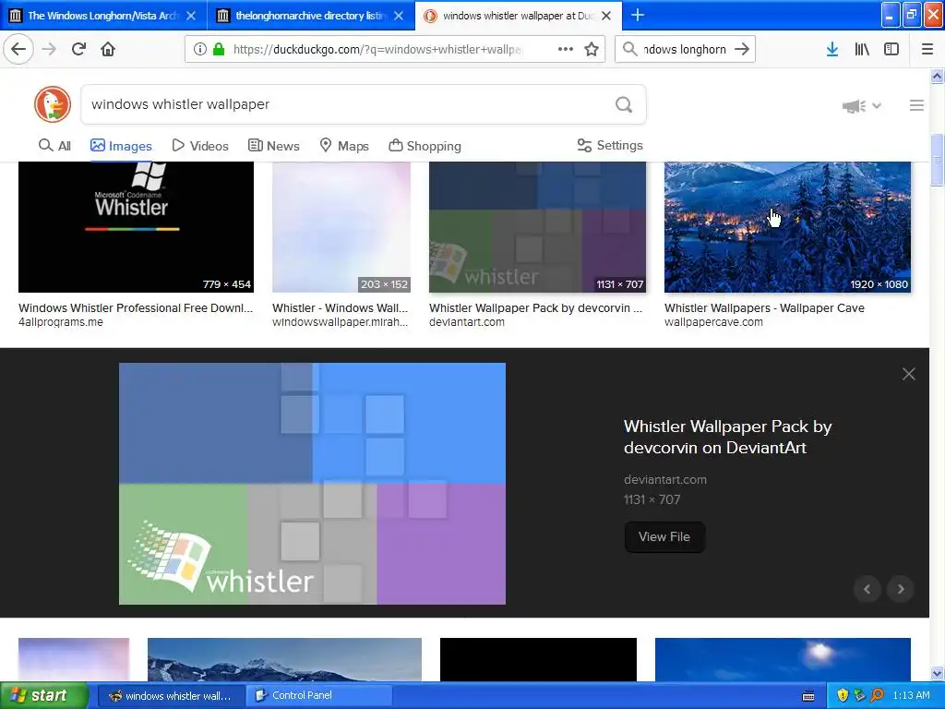The image size is (945, 709).
Task: Select the Videos results tab
Action: pos(200,146)
